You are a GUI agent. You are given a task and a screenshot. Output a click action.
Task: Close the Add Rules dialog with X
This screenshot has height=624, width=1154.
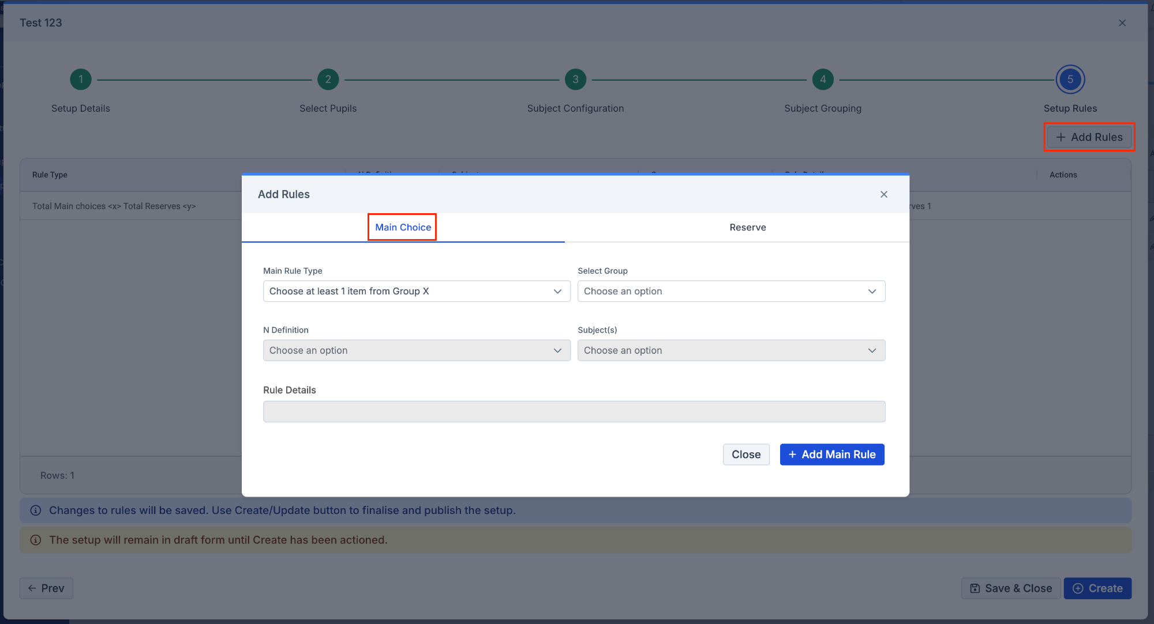(883, 194)
